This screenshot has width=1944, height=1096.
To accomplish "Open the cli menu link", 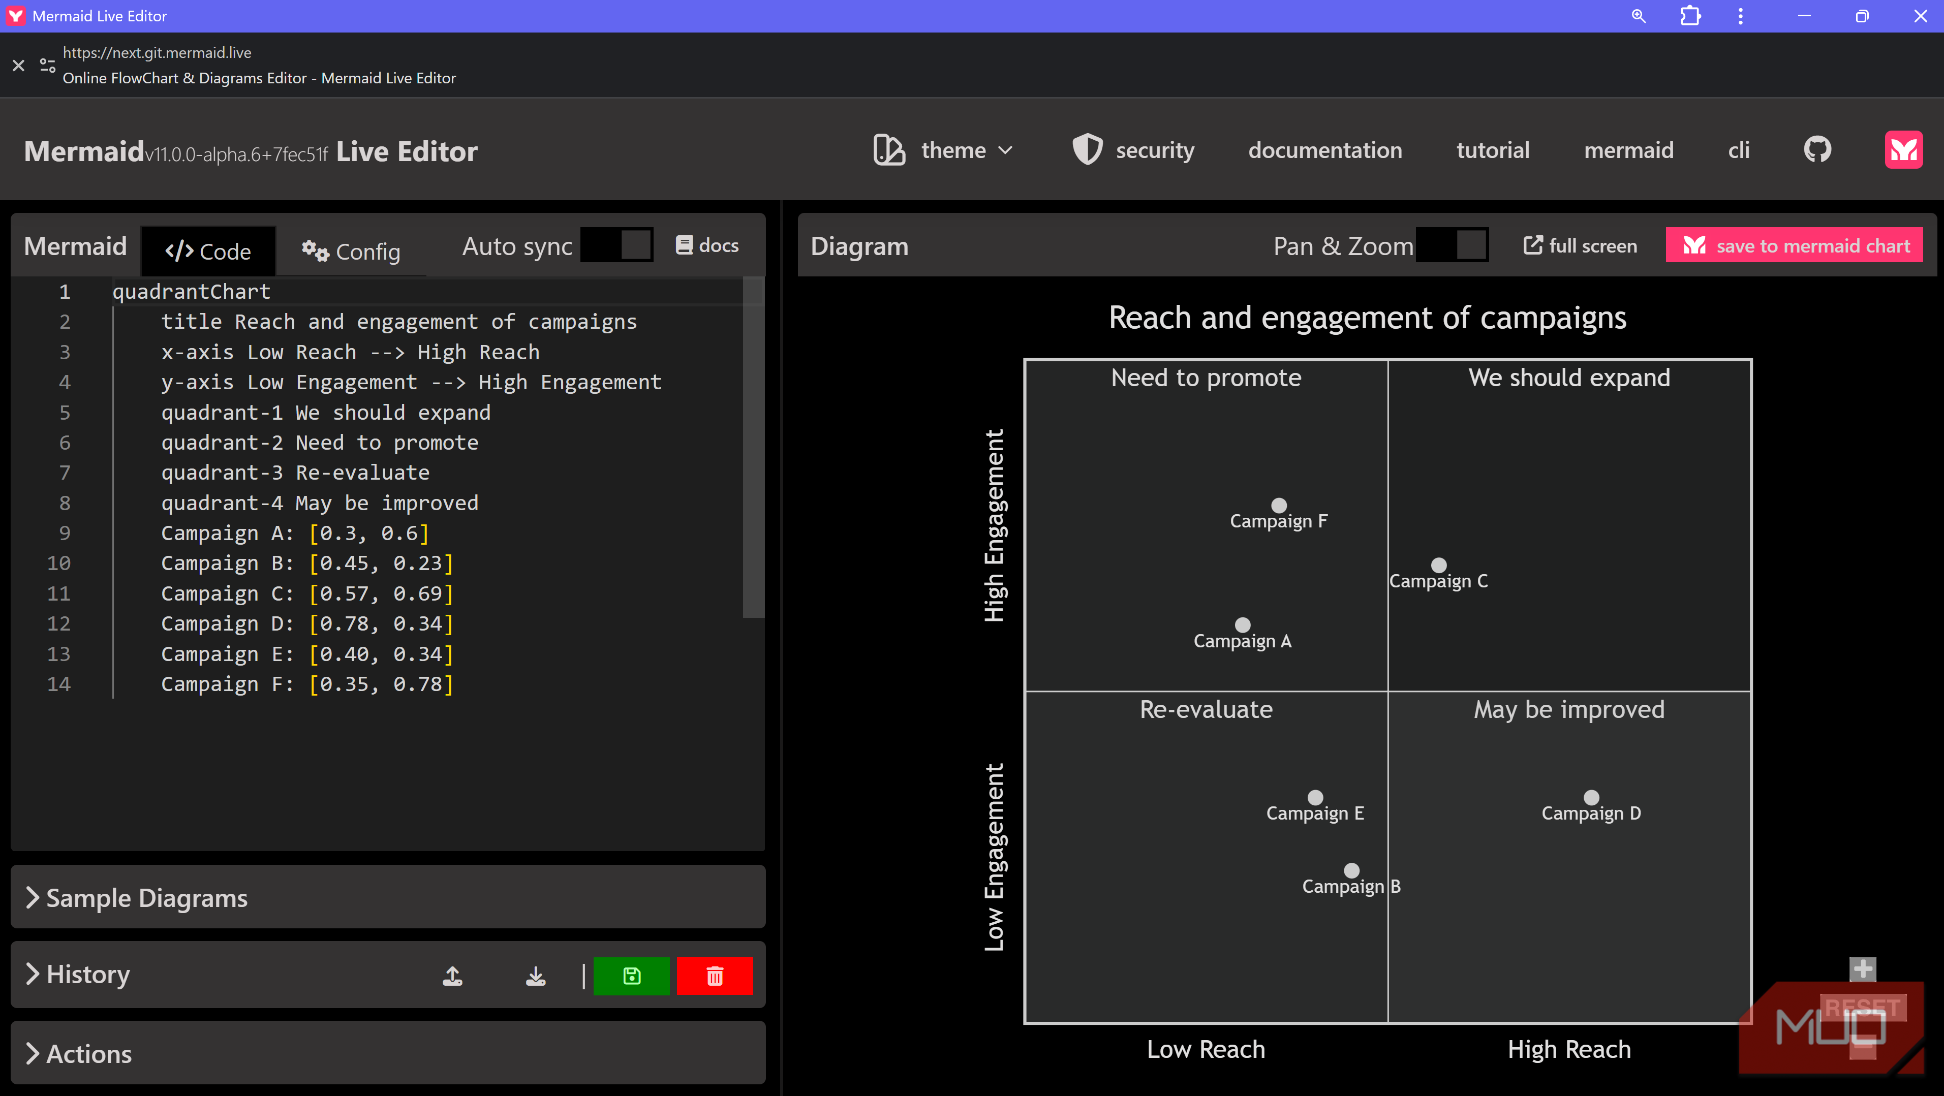I will (x=1738, y=150).
